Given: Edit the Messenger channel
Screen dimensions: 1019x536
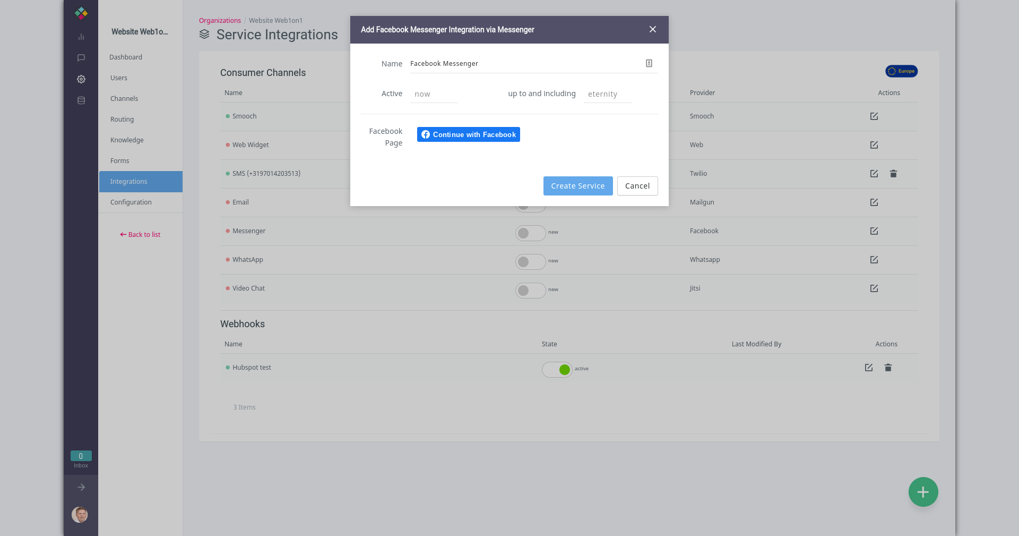Looking at the screenshot, I should coord(874,231).
